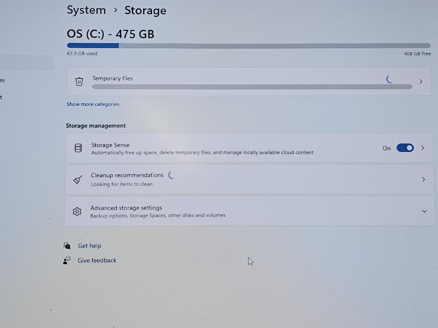Click the Temporary files progress bar

[252, 87]
